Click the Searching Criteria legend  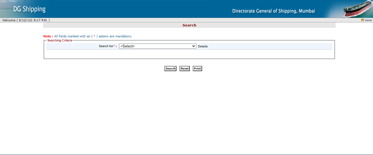click(60, 40)
